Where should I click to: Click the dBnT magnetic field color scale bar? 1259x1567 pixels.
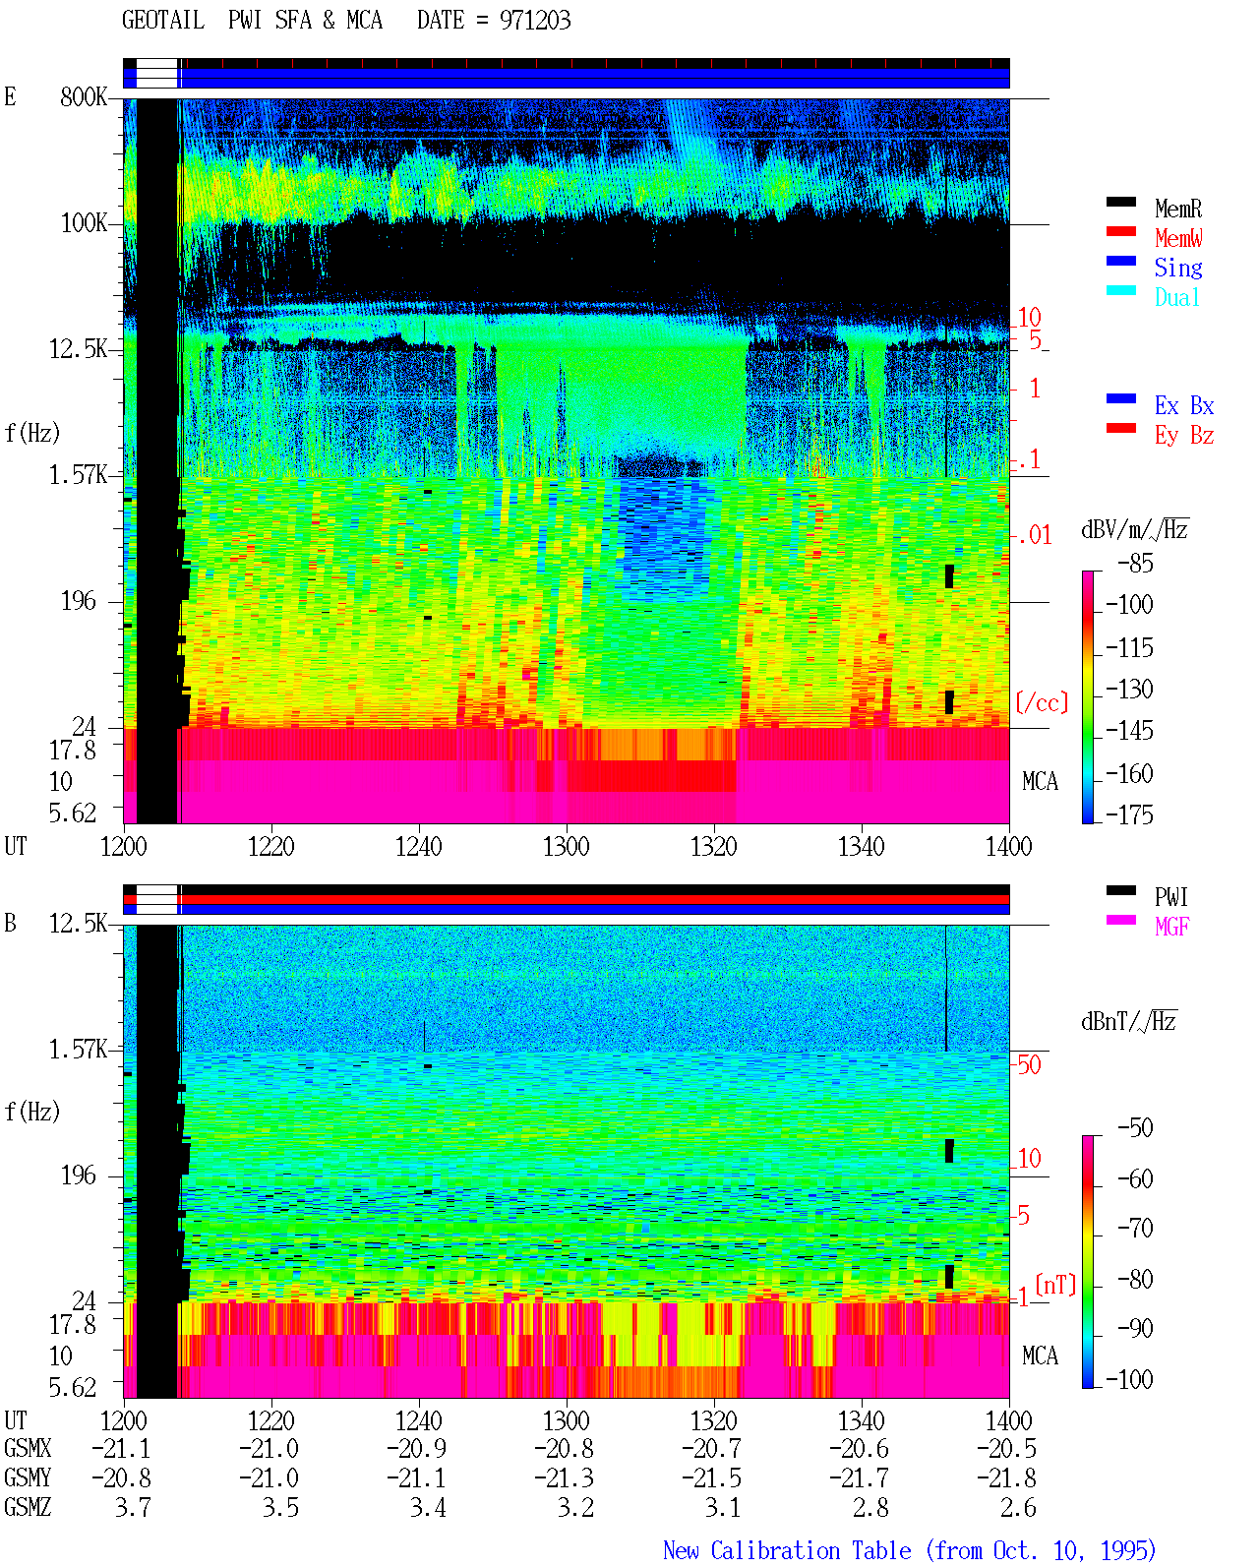(x=1088, y=1262)
